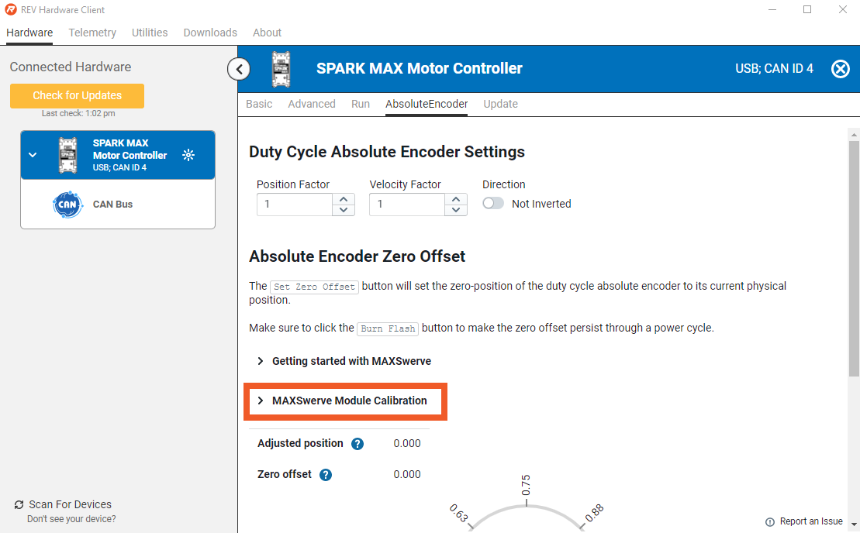The width and height of the screenshot is (860, 533).
Task: Select the SPARK MAX Motor Controller list entry
Action: pos(118,155)
